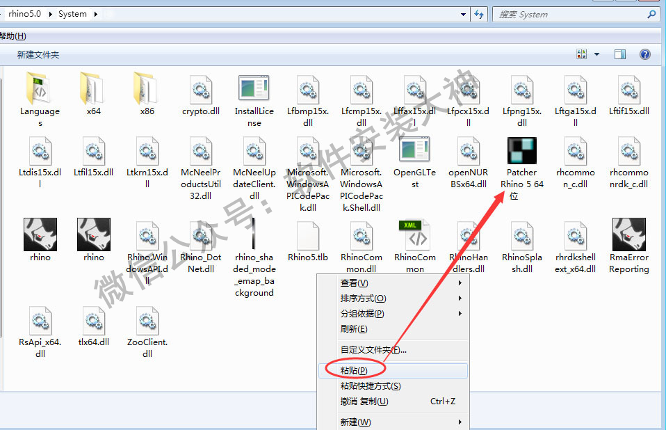Select Ltfil15x.dll file icon
666x430 pixels.
94,151
